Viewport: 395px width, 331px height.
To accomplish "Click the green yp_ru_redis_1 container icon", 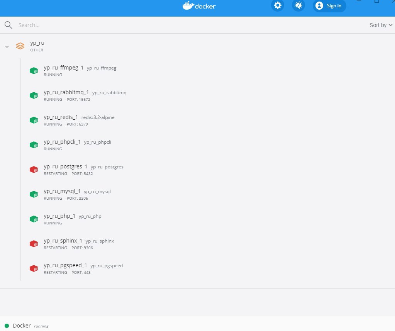I will pos(34,120).
